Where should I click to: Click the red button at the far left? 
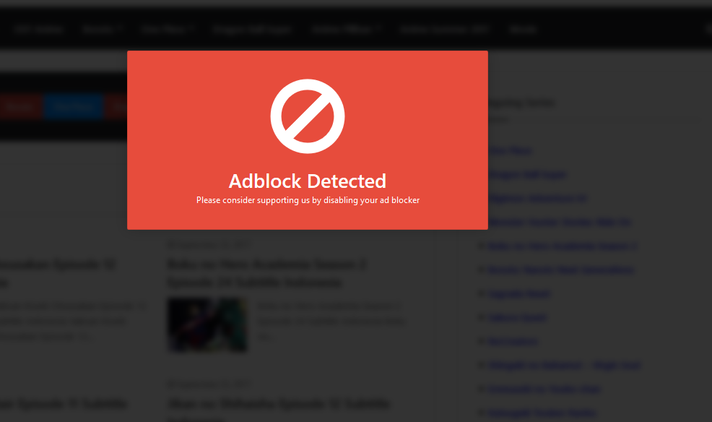[x=20, y=106]
